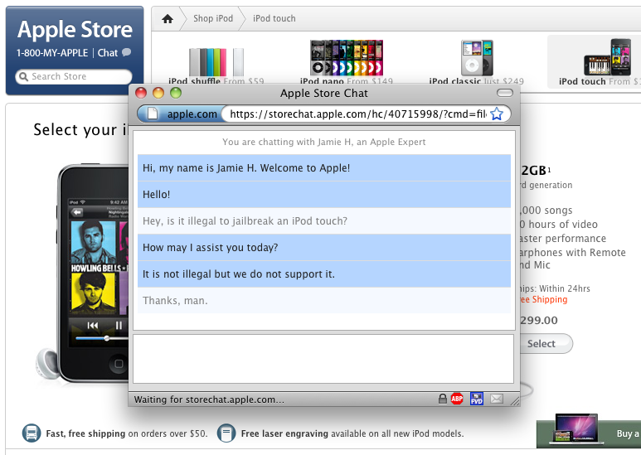
Task: Click the envelope mail status icon
Action: (497, 399)
